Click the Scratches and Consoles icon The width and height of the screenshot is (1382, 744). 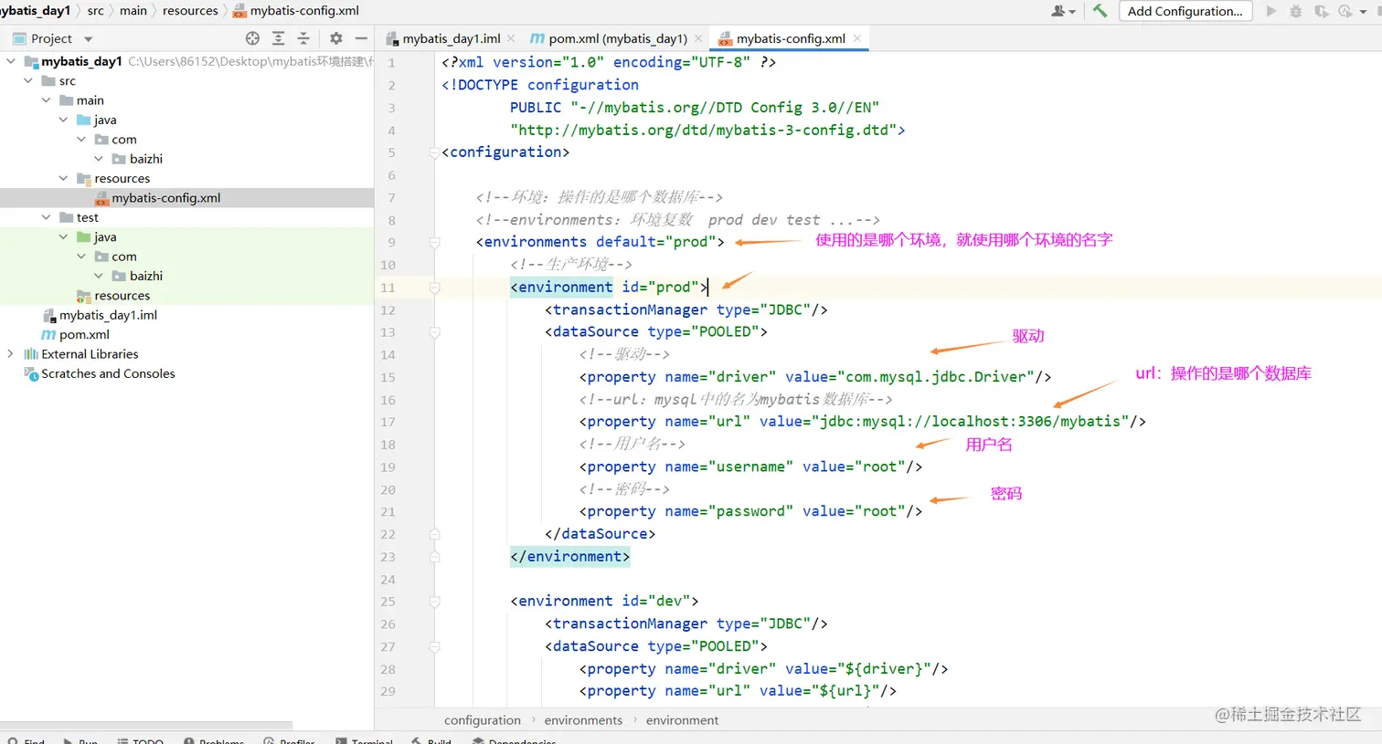(x=31, y=373)
